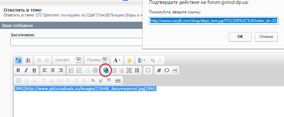Click Insert Row Before icon
This screenshot has height=117, width=284.
(43, 80)
